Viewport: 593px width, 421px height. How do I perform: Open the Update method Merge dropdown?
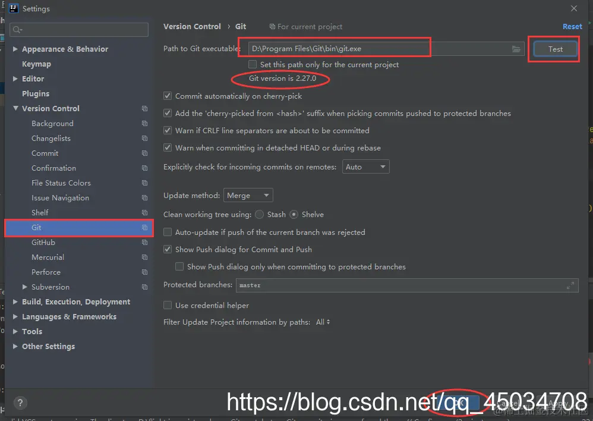click(x=248, y=196)
